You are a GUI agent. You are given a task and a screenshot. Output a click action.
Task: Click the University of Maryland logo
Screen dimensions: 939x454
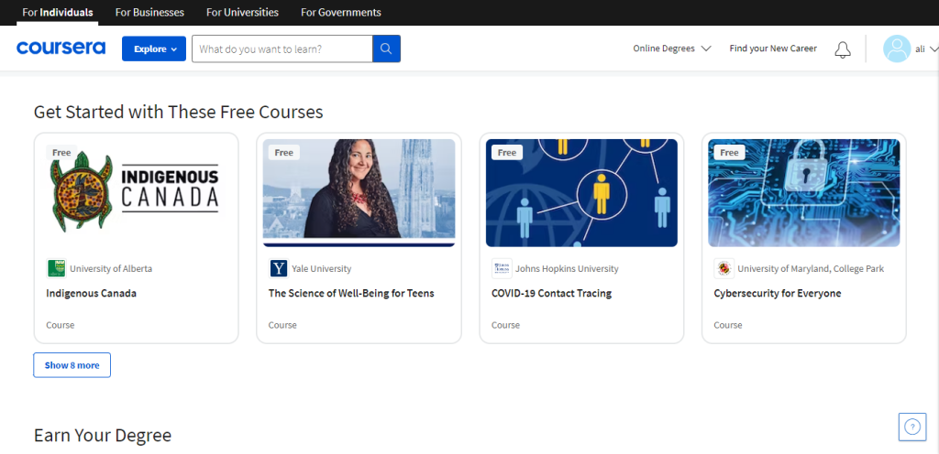[724, 268]
